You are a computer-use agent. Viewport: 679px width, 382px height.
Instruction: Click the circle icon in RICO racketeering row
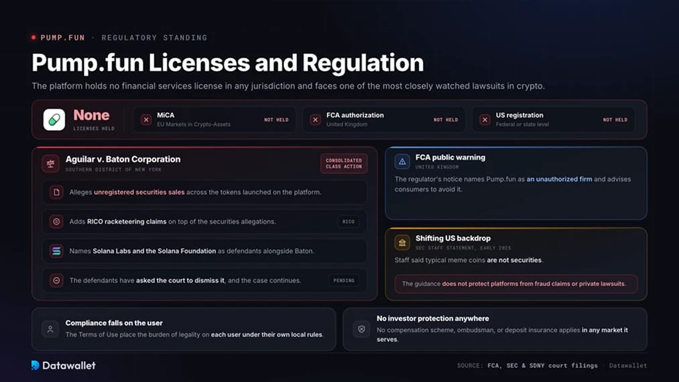coord(56,221)
